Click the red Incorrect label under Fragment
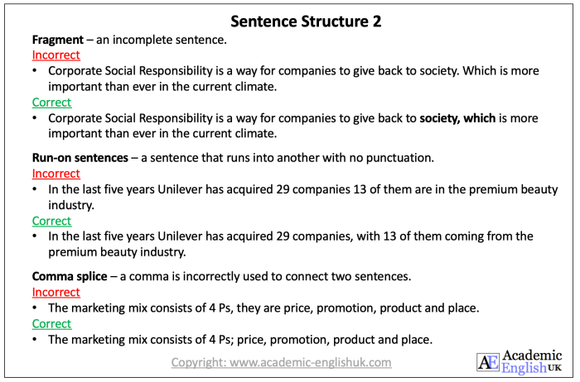 click(x=56, y=55)
